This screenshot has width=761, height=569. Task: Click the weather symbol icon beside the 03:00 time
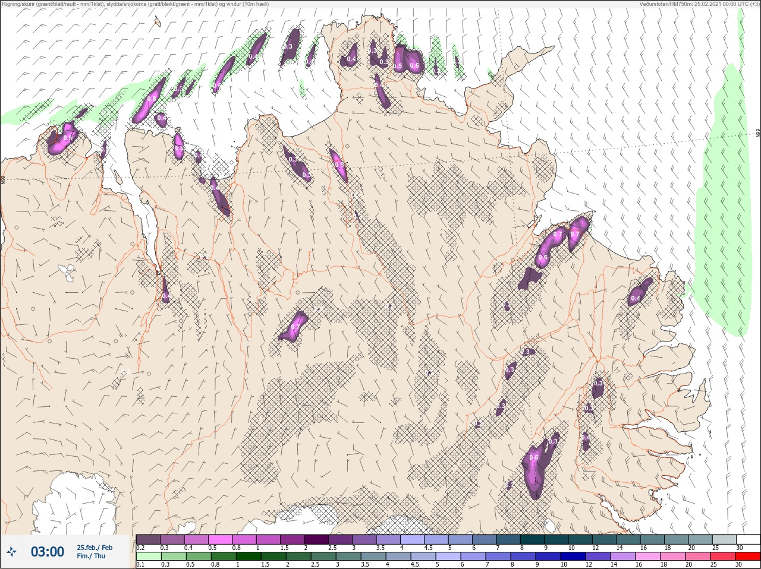pyautogui.click(x=11, y=552)
